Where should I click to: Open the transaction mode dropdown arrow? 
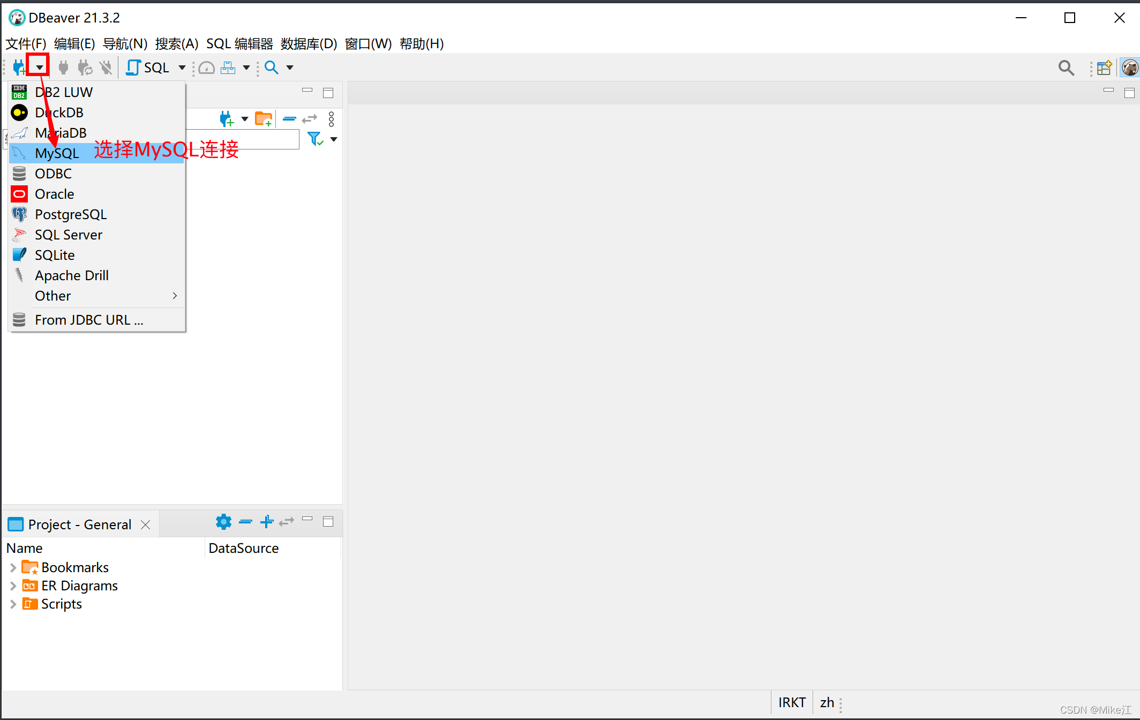[246, 67]
